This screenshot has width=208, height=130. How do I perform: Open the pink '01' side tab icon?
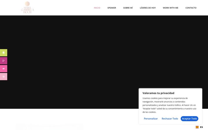point(3,68)
